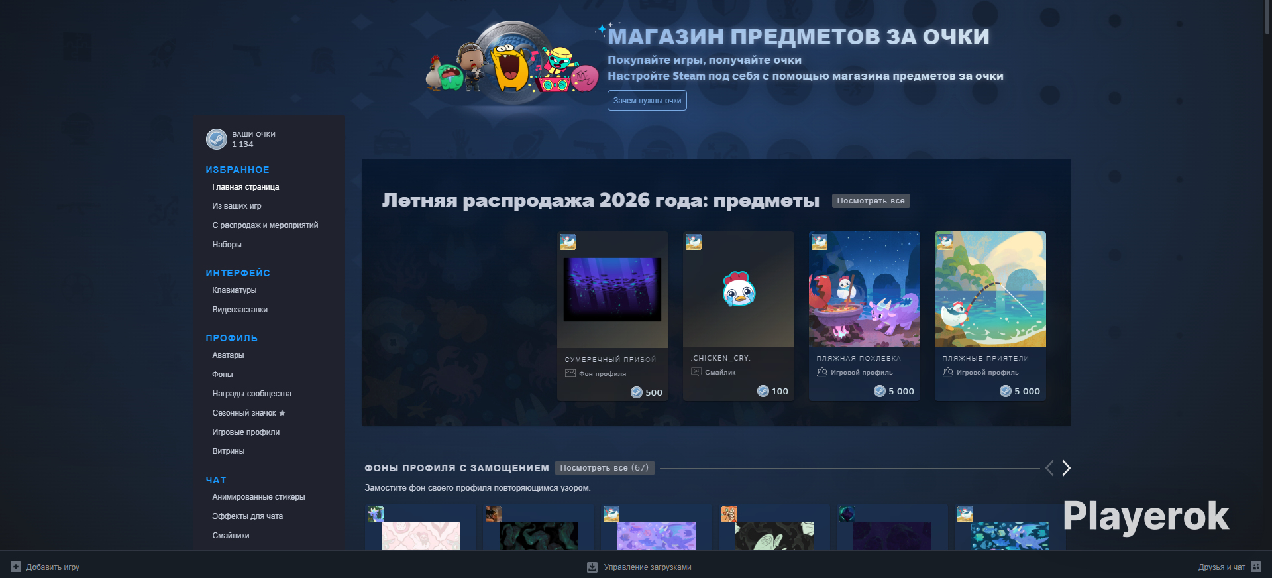
Task: Select the "Сезонный значок" sidebar item
Action: point(244,413)
